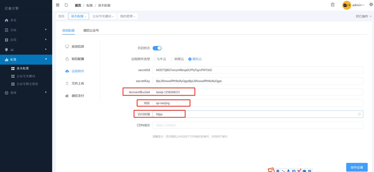Toggle the 开启状态 switch off
This screenshot has width=374, height=172.
coord(157,48)
